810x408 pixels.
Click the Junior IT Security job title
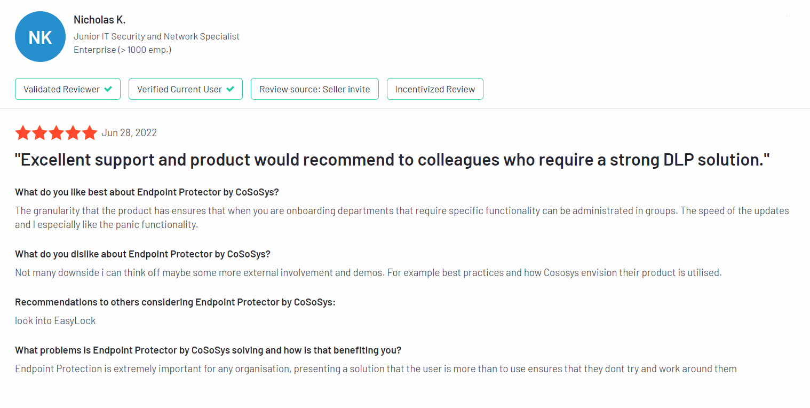point(156,36)
